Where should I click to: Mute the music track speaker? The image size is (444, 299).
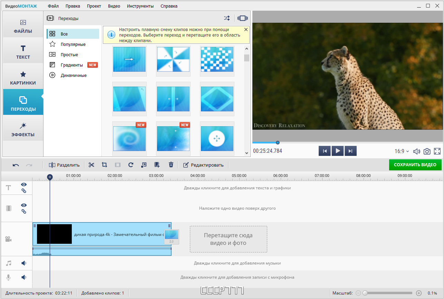(24, 263)
